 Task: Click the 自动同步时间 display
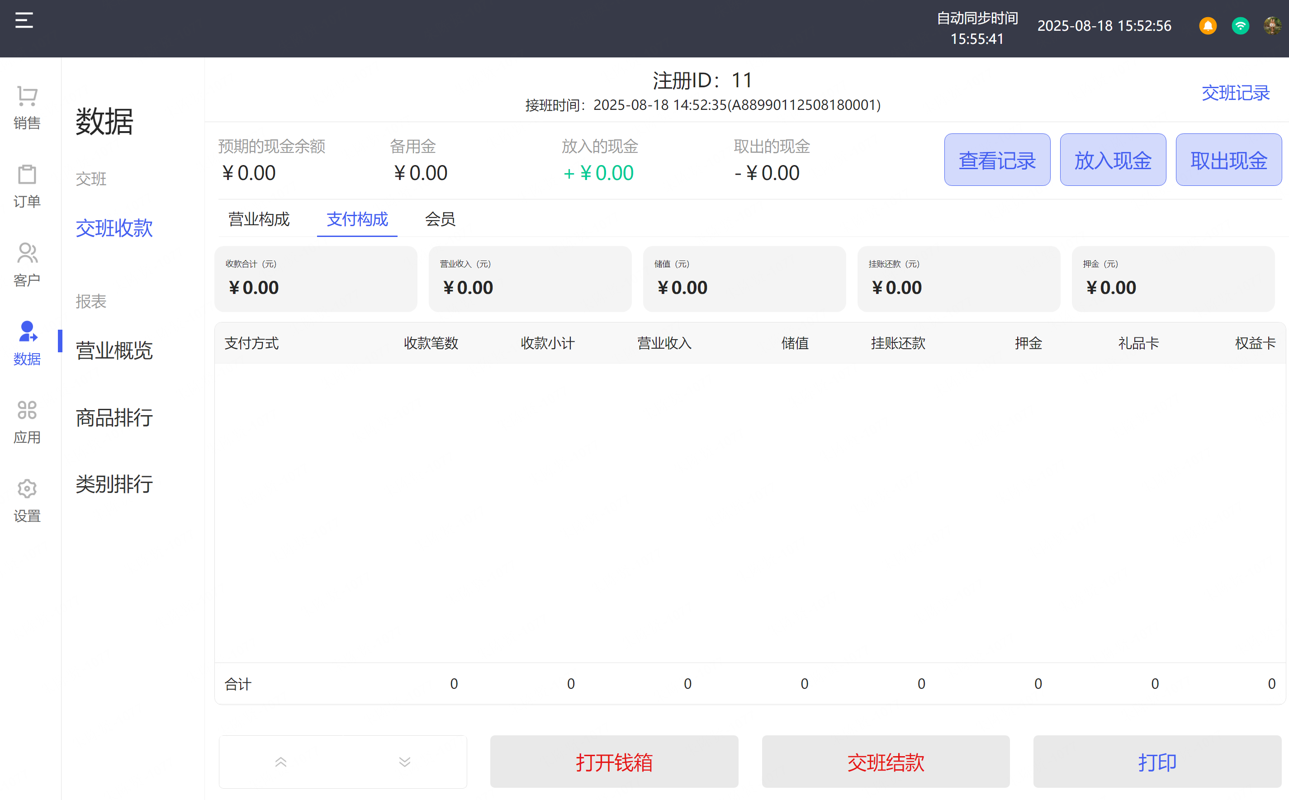[977, 28]
